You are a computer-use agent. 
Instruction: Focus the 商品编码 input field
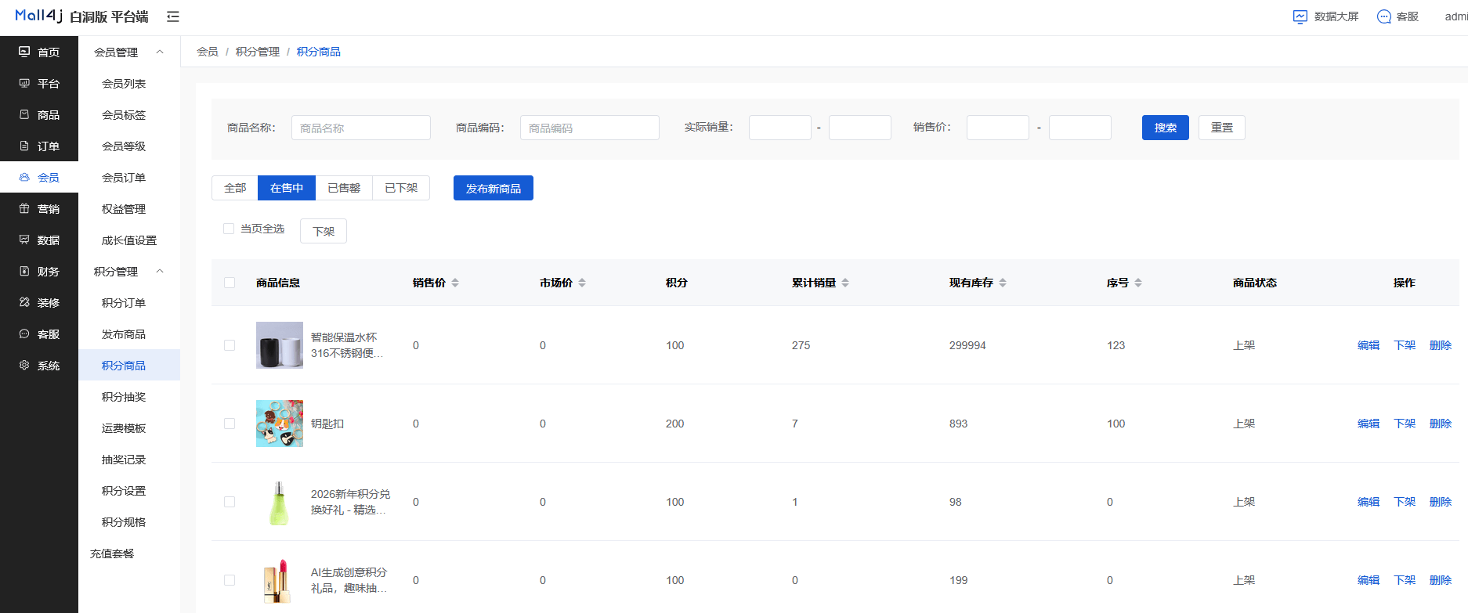[x=590, y=128]
